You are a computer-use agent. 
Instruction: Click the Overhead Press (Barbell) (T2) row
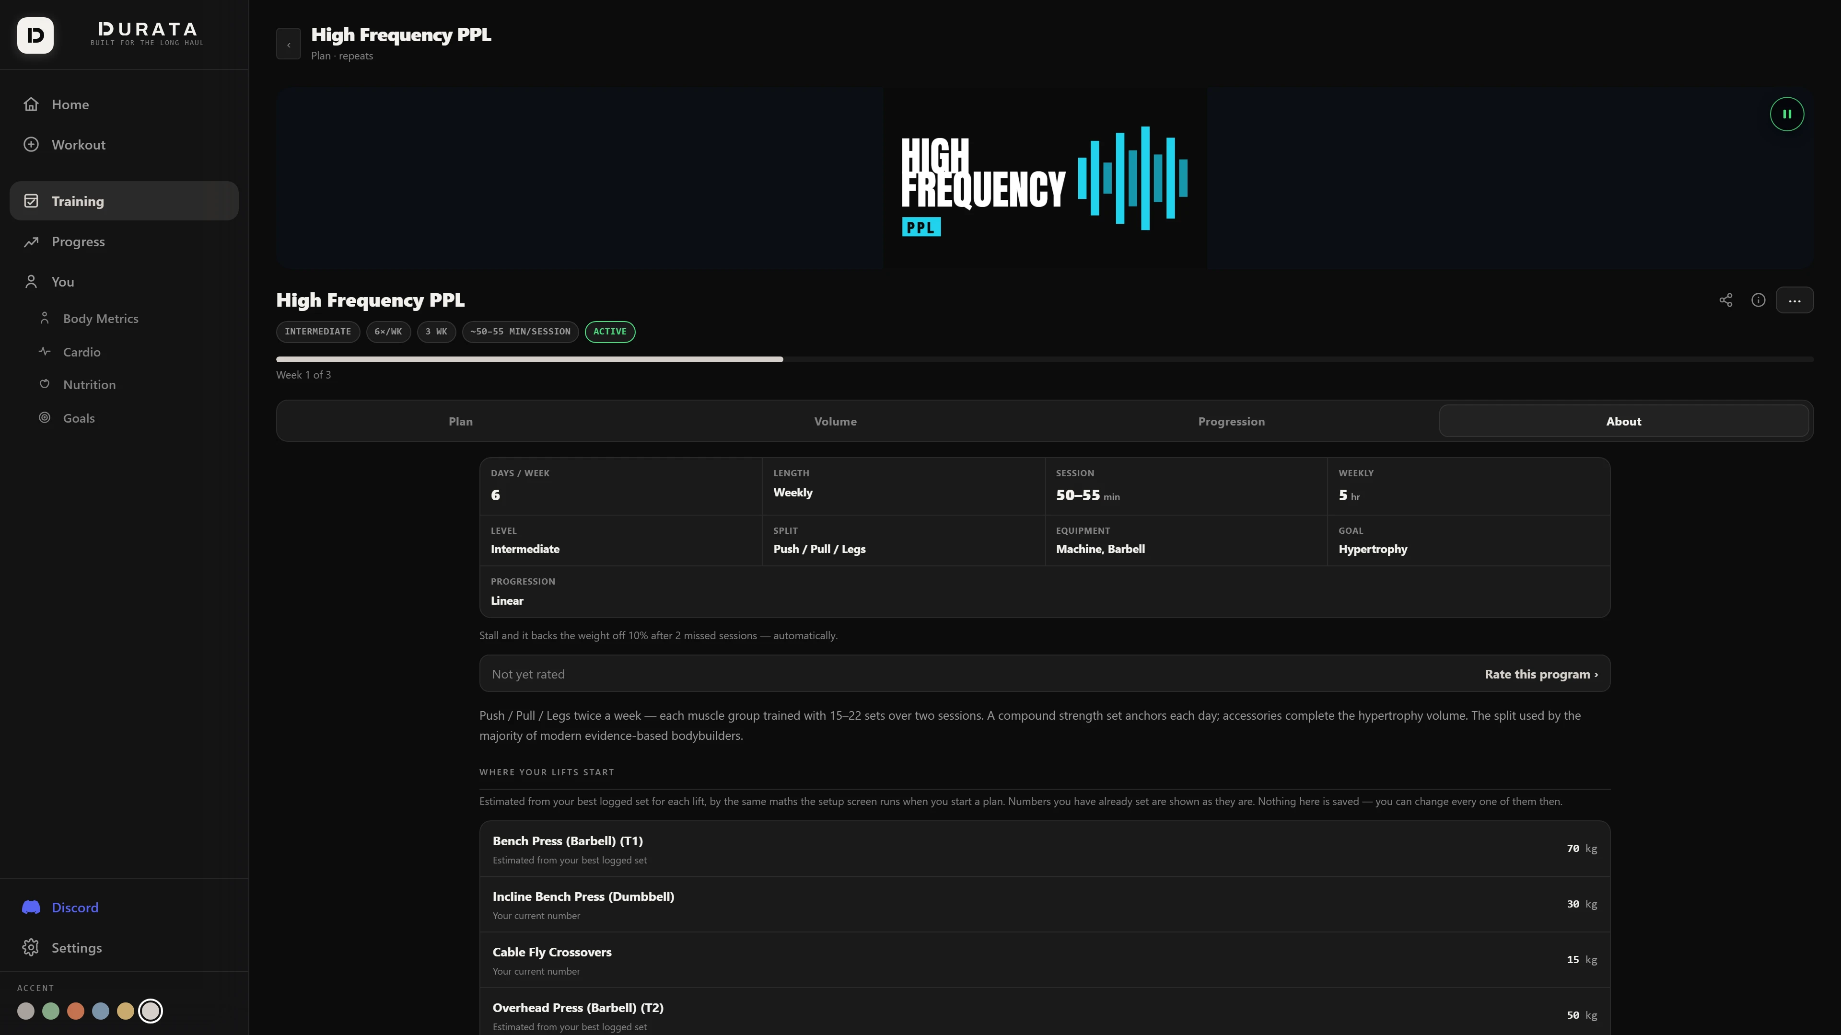(x=1045, y=1012)
